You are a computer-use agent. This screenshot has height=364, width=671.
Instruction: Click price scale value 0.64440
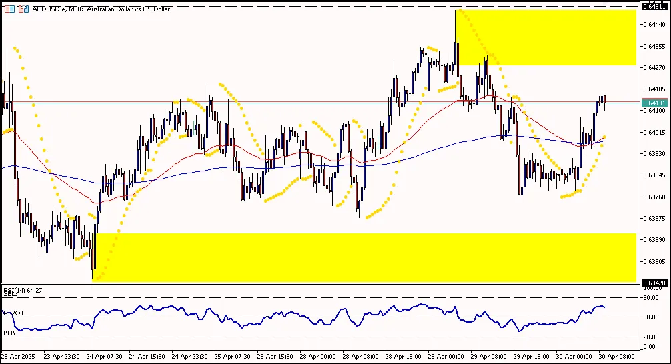[x=654, y=25]
